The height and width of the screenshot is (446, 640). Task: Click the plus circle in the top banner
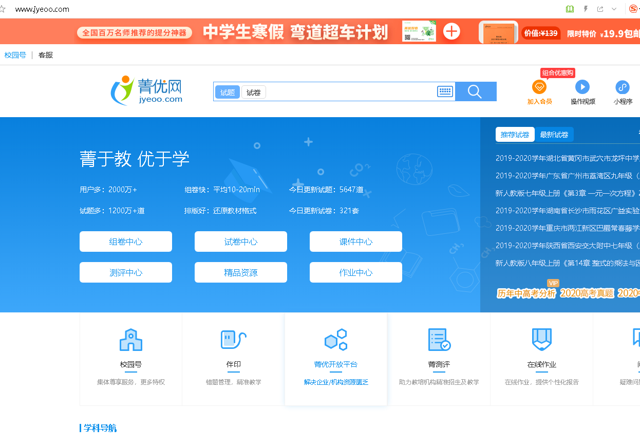coord(451,31)
